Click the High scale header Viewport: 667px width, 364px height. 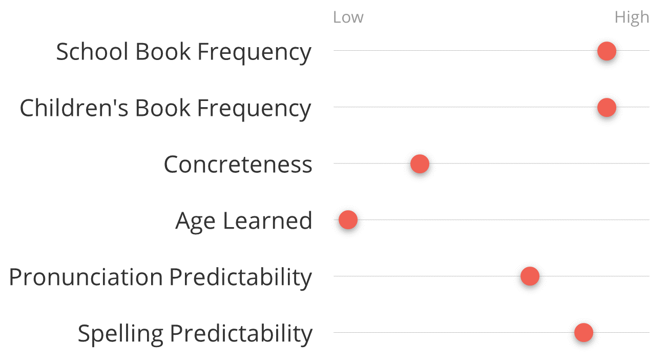point(632,18)
